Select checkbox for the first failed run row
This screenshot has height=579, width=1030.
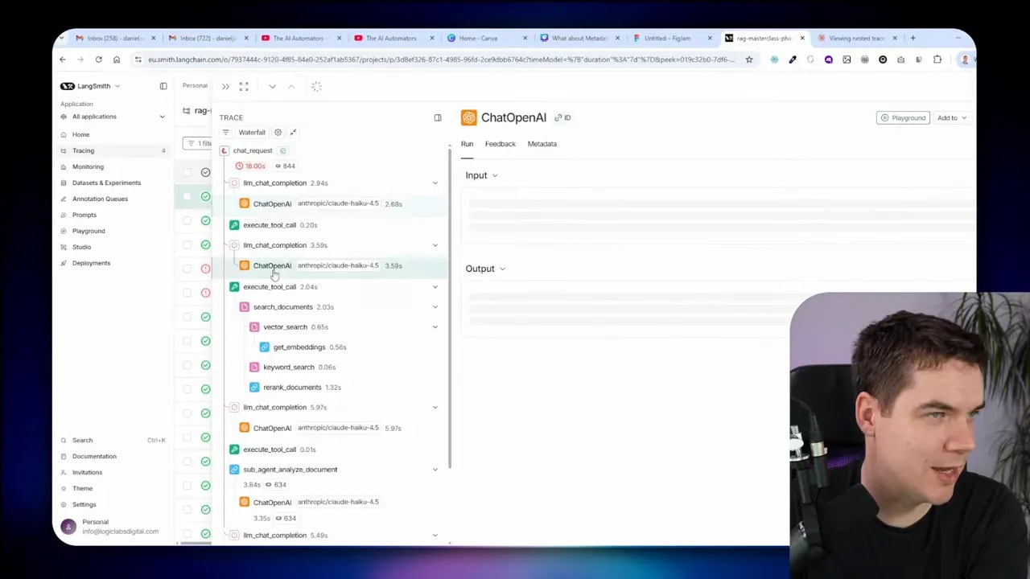click(187, 269)
